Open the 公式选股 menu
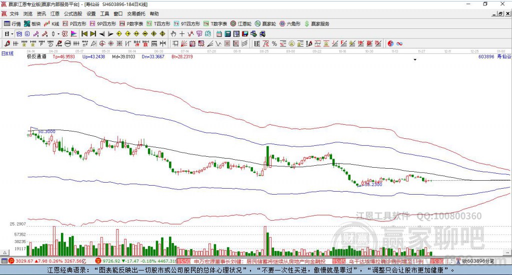Image resolution: width=512 pixels, height=275 pixels. click(x=73, y=13)
